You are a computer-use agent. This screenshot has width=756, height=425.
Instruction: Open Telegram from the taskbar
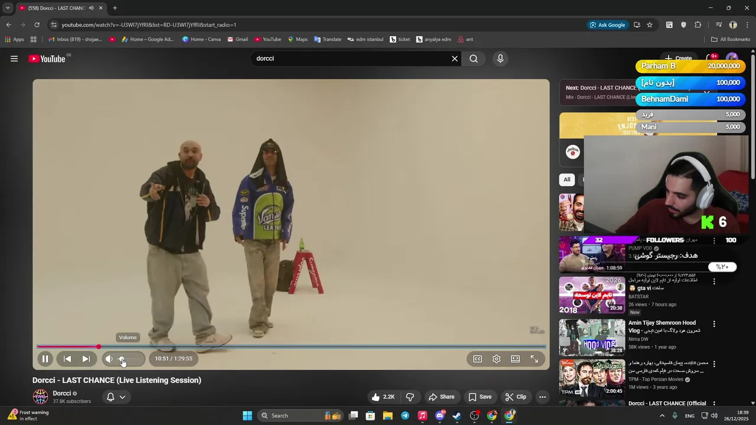coord(405,416)
